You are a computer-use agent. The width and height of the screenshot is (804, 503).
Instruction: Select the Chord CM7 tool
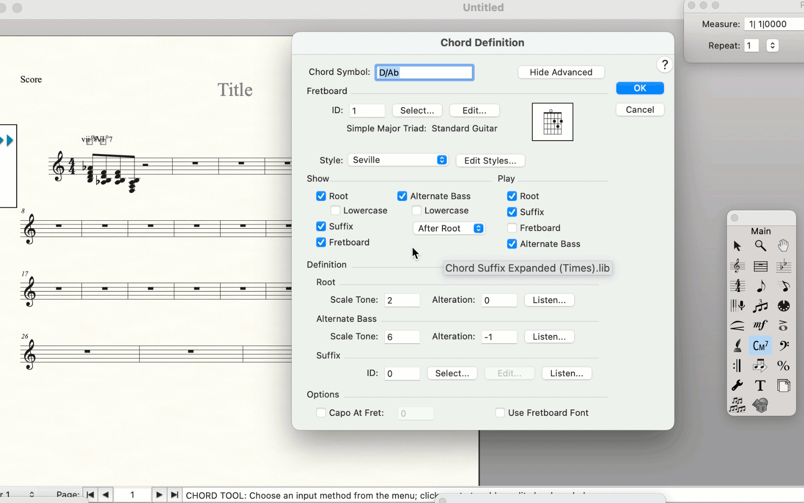point(760,346)
